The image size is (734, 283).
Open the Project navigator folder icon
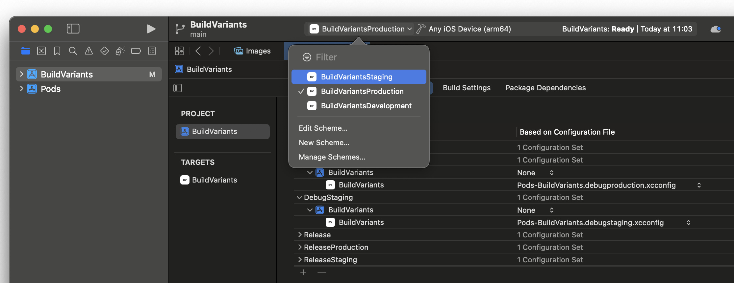[26, 51]
